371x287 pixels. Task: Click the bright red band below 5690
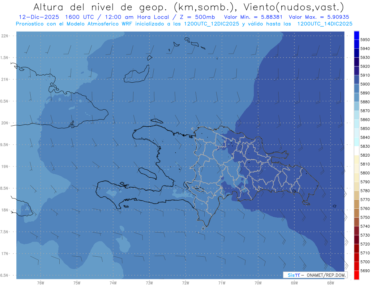(356, 275)
